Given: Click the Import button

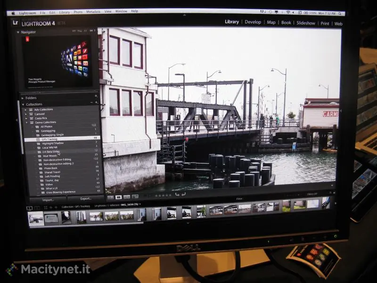Looking at the screenshot, I should (48, 200).
